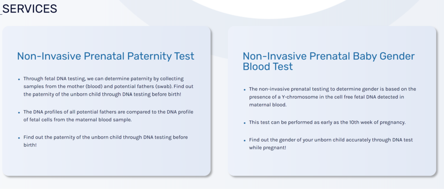Click the SERVICES section heading
The image size is (444, 189).
[x=30, y=9]
